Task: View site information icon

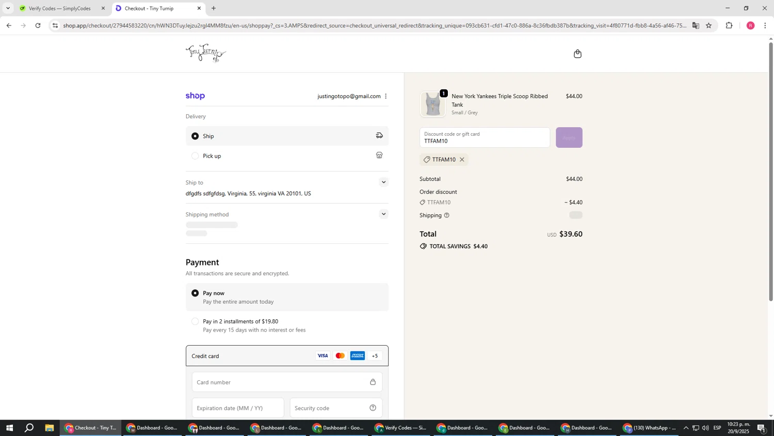Action: 55,25
